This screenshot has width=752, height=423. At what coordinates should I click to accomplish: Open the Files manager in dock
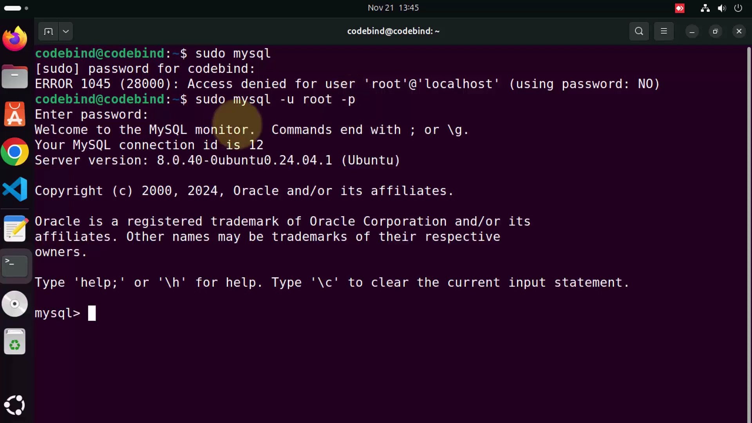tap(15, 76)
